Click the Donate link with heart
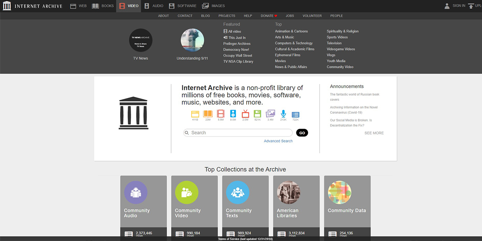 point(269,16)
